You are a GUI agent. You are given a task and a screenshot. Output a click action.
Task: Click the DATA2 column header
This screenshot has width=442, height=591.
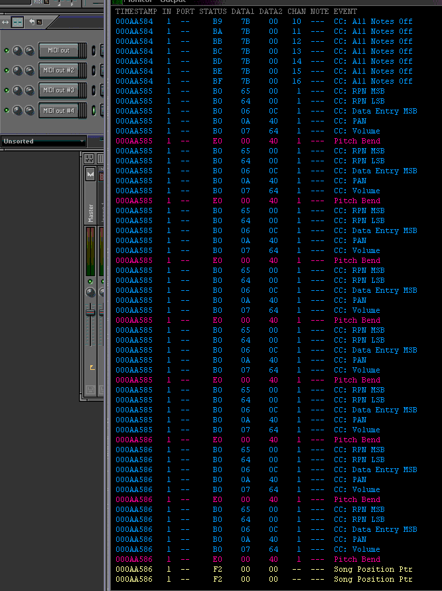point(271,12)
